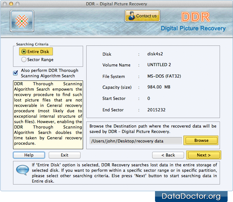Click the End Sector value 2015232
The height and width of the screenshot is (202, 233).
click(x=156, y=110)
